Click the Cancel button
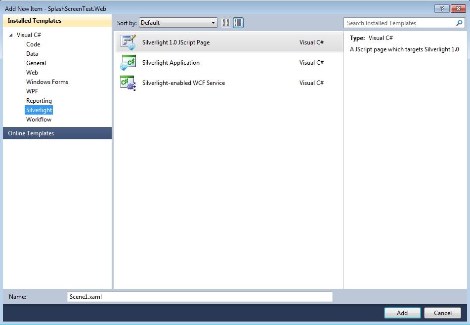Image resolution: width=470 pixels, height=325 pixels. click(x=443, y=313)
